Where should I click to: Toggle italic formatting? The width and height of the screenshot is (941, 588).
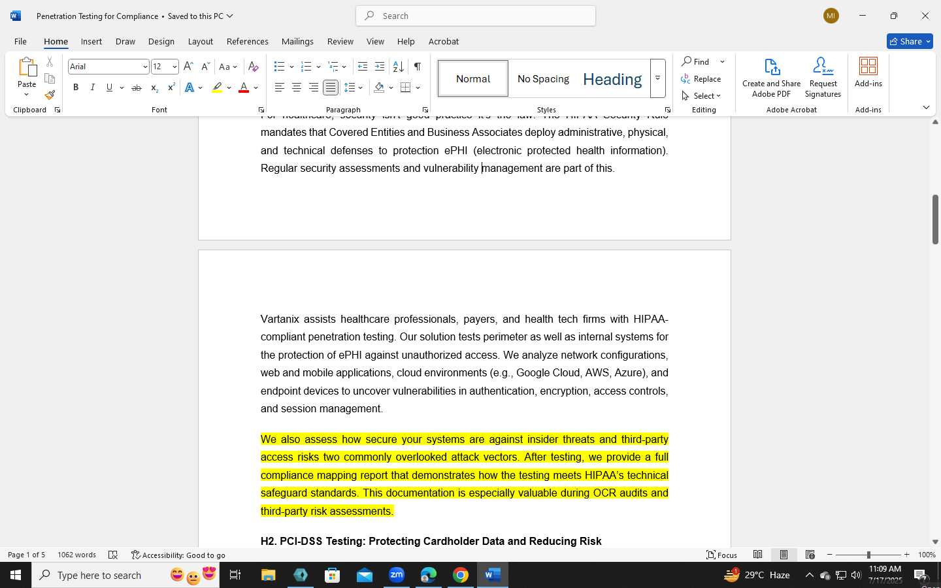click(x=93, y=88)
